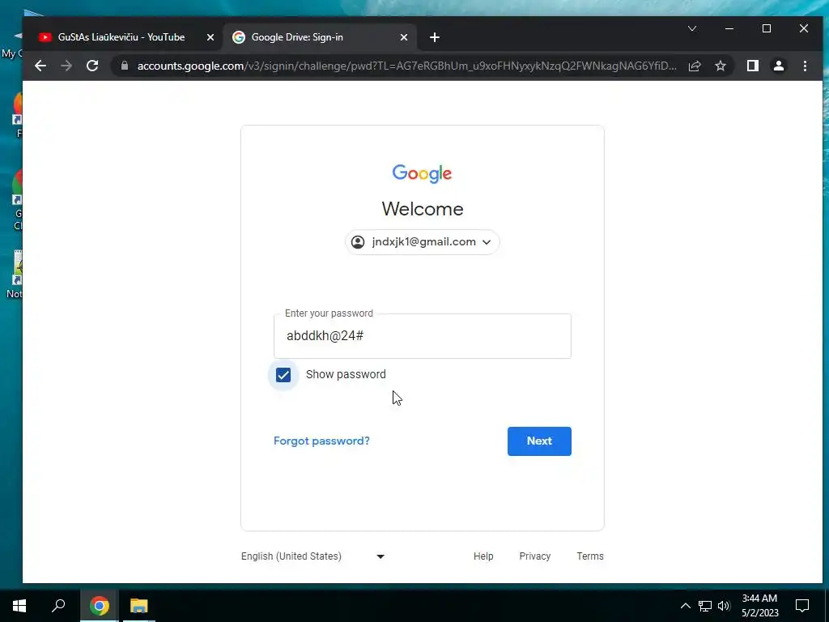The image size is (829, 622).
Task: Open the jndxjk1@gmail.com account switcher
Action: (423, 241)
